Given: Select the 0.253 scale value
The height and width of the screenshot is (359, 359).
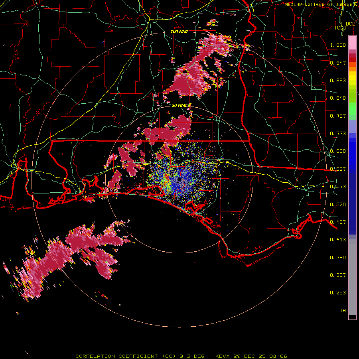Looking at the screenshot, I should click(x=338, y=293).
